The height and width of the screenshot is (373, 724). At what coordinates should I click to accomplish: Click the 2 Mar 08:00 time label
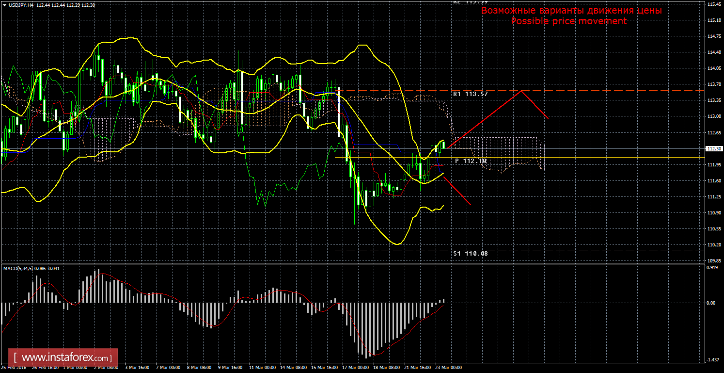tap(107, 368)
